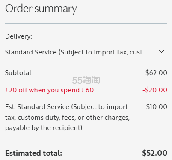Click the divider above Estimated total

pyautogui.click(x=86, y=139)
